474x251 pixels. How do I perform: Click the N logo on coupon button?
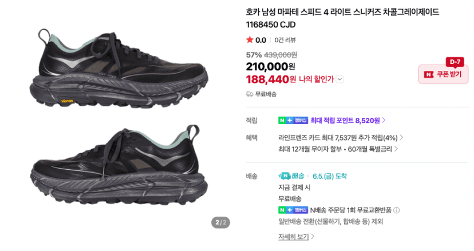coord(429,74)
